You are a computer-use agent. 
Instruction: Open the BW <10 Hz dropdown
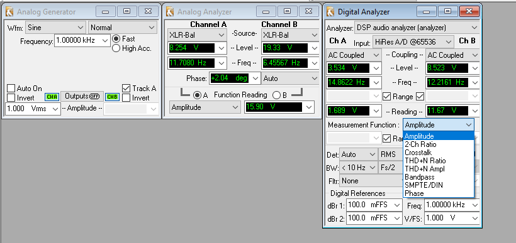tap(359, 168)
